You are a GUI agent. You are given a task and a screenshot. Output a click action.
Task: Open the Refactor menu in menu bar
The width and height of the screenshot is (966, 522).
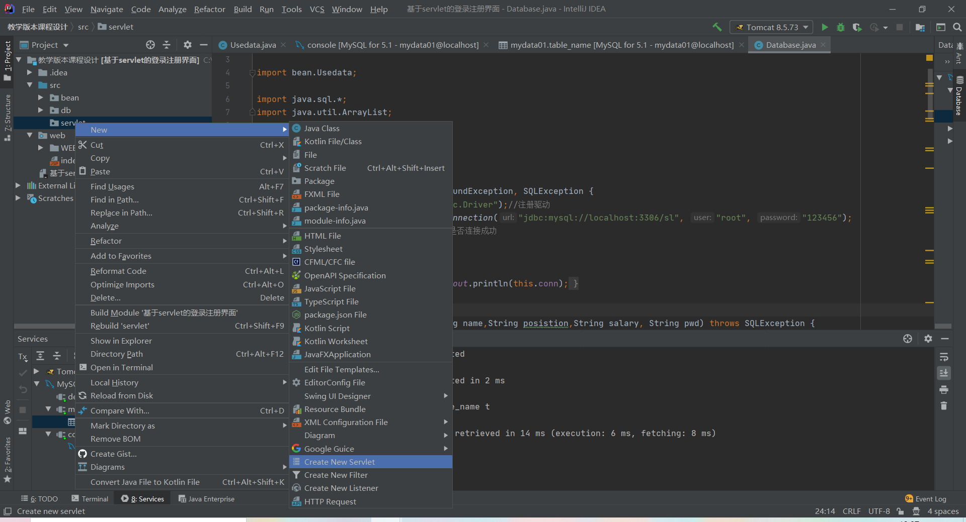click(x=209, y=9)
